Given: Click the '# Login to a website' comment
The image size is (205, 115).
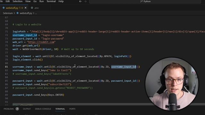Looking at the screenshot, I should click(27, 25).
